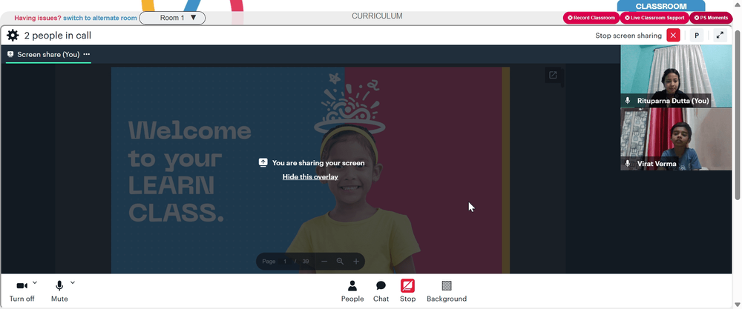The width and height of the screenshot is (742, 309).
Task: Open the Chat panel
Action: pyautogui.click(x=381, y=291)
